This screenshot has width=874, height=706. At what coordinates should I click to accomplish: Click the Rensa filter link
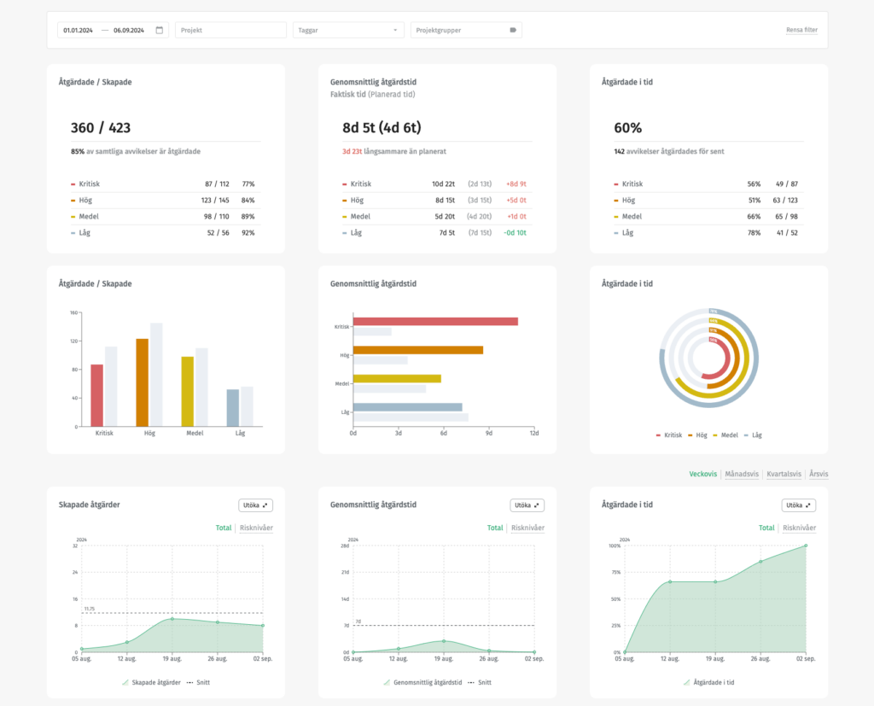click(801, 30)
